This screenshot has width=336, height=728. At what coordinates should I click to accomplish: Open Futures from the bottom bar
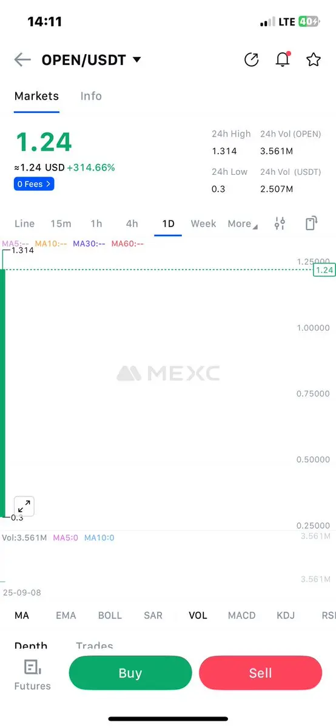tap(33, 675)
